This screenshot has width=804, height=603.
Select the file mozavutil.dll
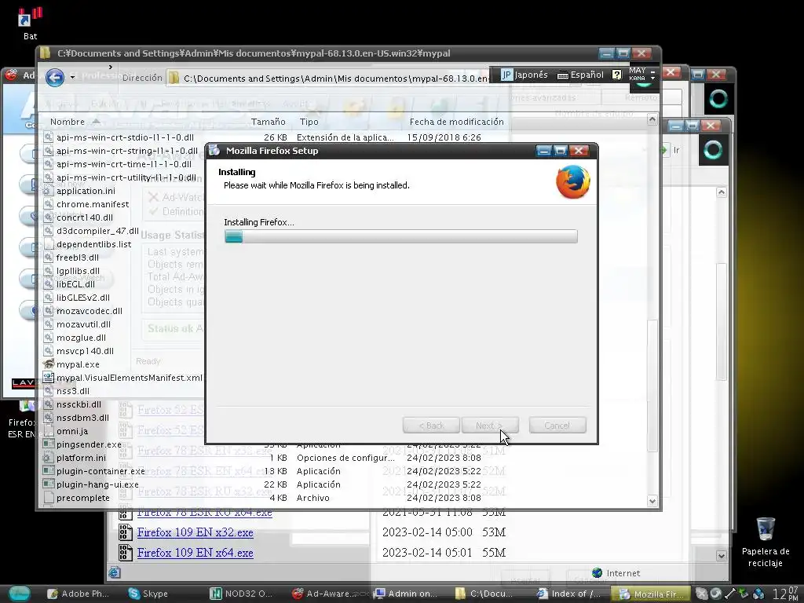(83, 324)
